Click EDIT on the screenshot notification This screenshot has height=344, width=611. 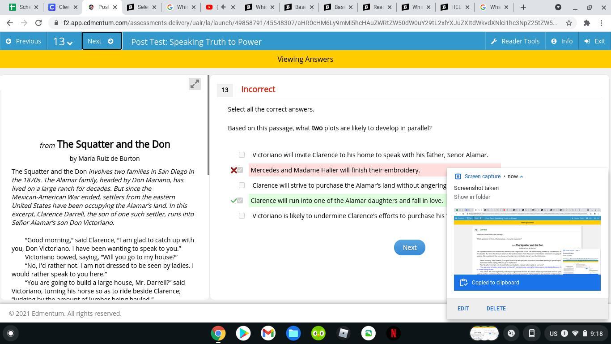(463, 308)
